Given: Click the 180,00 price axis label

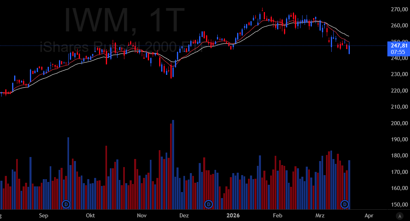Looking at the screenshot, I should tap(399, 156).
